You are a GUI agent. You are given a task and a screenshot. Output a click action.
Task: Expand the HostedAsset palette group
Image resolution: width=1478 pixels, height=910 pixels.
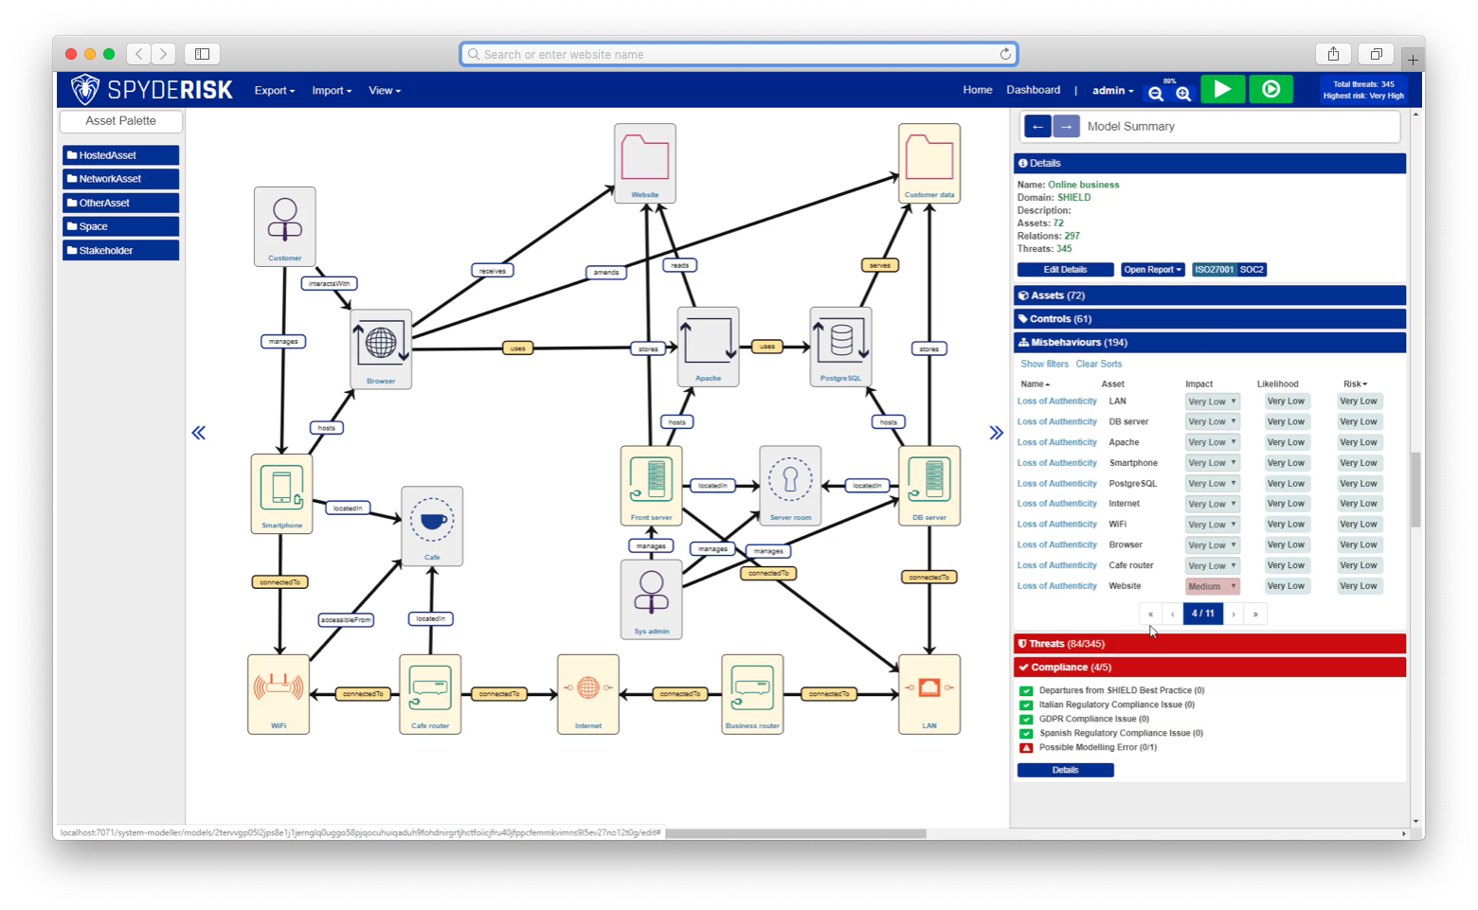120,155
